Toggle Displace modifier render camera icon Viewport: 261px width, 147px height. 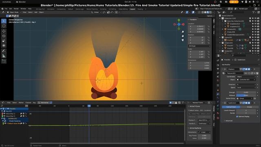coord(249,69)
